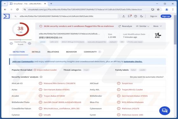Click the EXE file type icon
The width and height of the screenshot is (178, 119).
pos(158,35)
